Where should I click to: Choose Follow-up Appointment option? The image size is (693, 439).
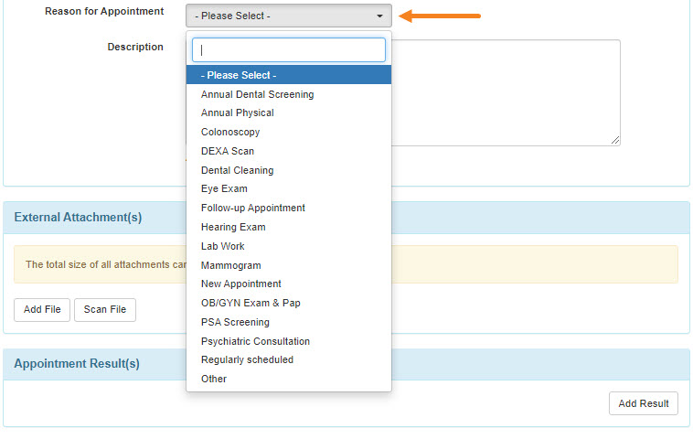(253, 209)
